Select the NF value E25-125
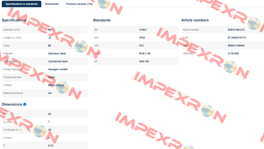 coord(144,61)
